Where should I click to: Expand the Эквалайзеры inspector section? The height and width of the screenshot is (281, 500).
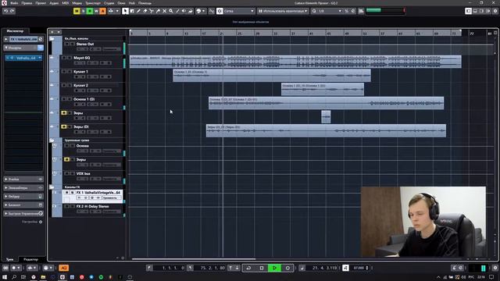[23, 188]
